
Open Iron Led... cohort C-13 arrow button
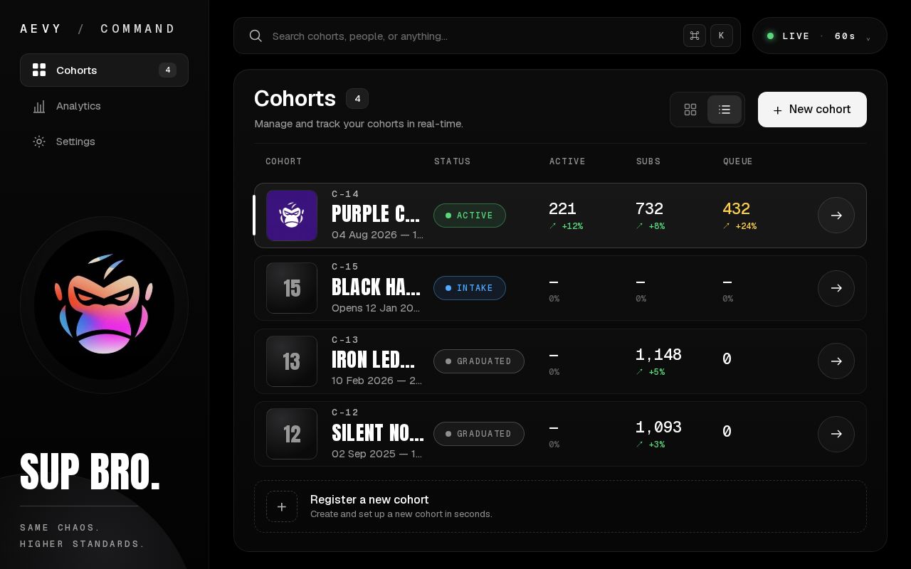[836, 361]
